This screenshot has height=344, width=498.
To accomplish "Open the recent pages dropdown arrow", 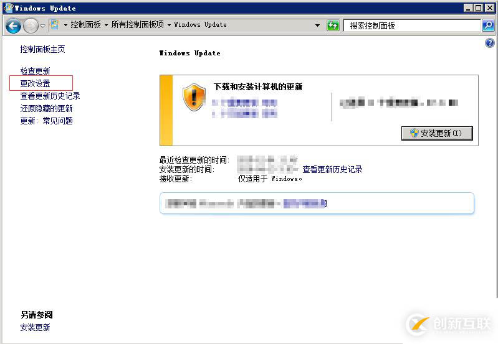I will click(x=42, y=26).
